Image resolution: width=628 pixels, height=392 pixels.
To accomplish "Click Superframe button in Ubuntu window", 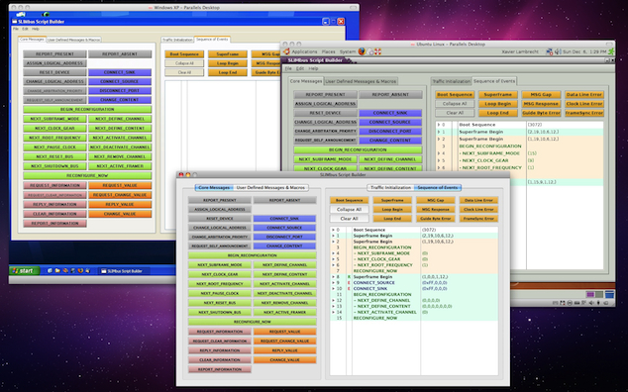I will pyautogui.click(x=498, y=94).
